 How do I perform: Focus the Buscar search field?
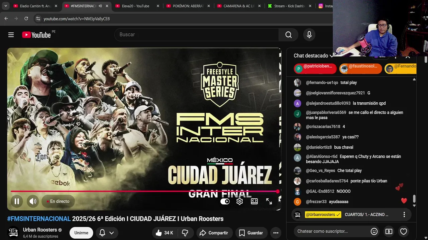[x=197, y=35]
